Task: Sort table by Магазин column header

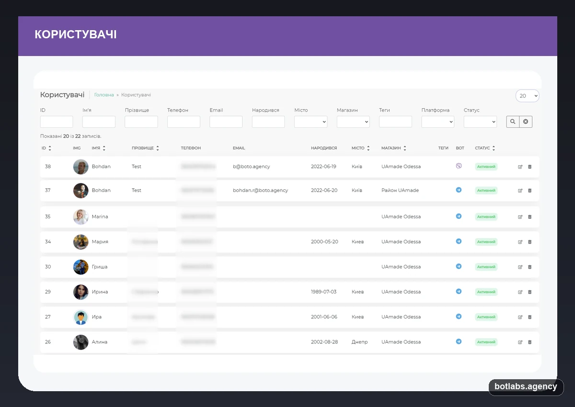Action: tap(394, 148)
